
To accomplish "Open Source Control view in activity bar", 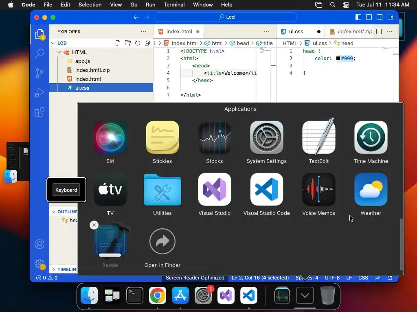I will [40, 73].
